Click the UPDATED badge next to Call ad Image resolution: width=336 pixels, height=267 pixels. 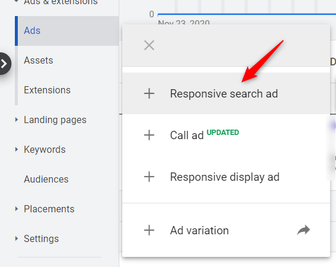(x=223, y=133)
